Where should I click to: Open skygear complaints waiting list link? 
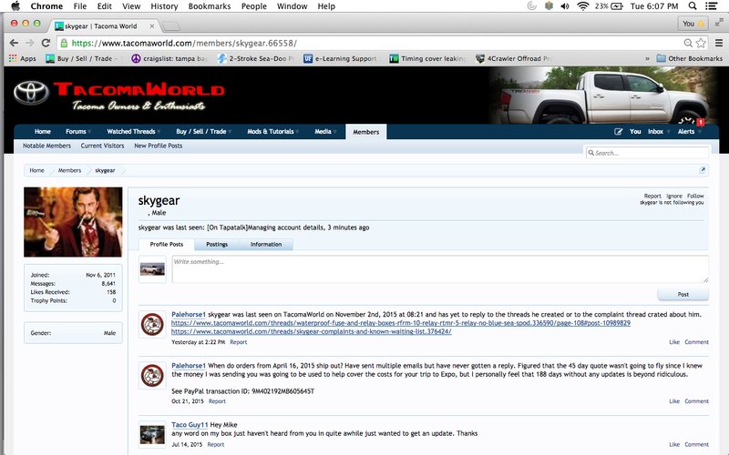pyautogui.click(x=312, y=331)
